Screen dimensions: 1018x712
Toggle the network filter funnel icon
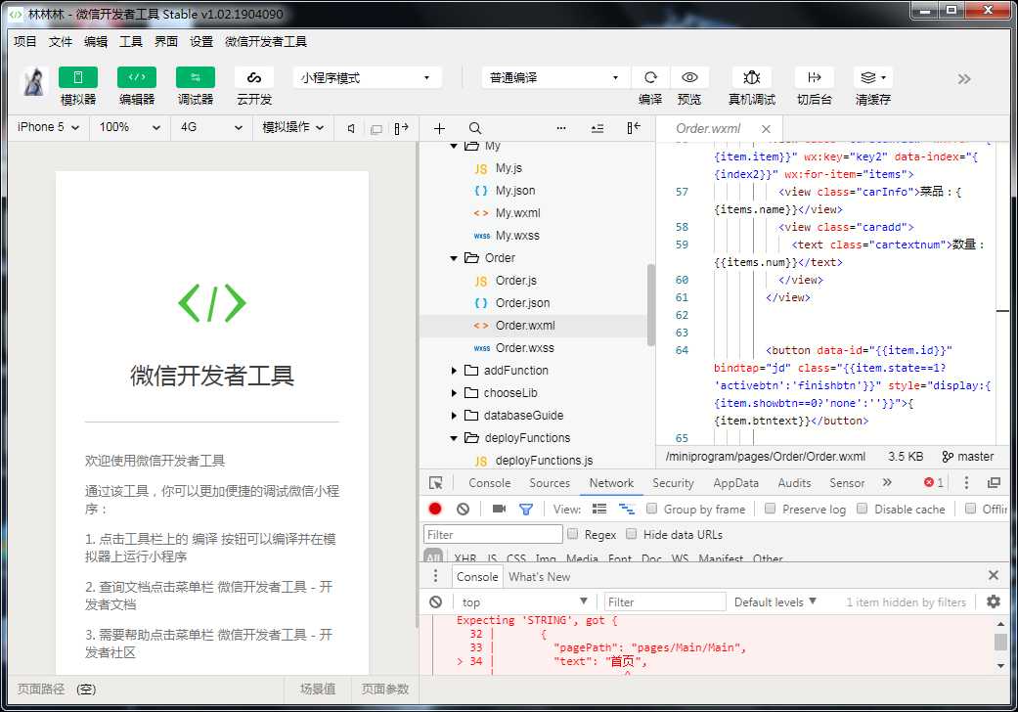point(526,509)
